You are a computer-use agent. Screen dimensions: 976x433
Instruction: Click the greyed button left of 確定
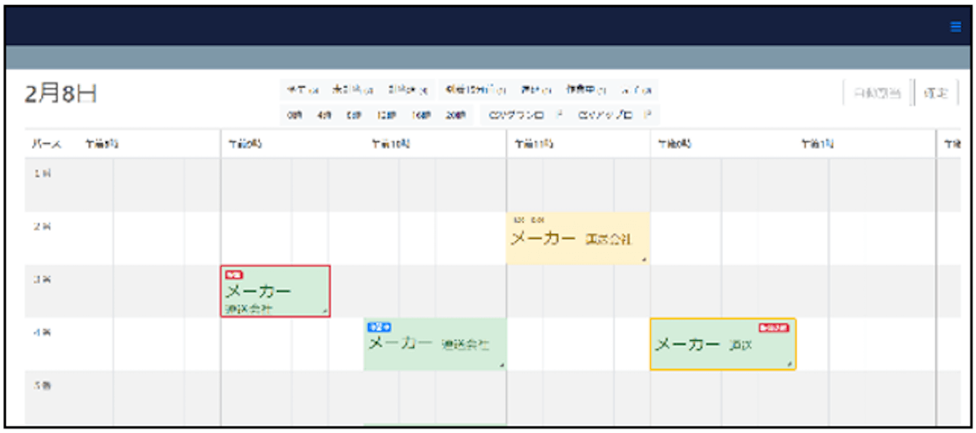tap(877, 93)
